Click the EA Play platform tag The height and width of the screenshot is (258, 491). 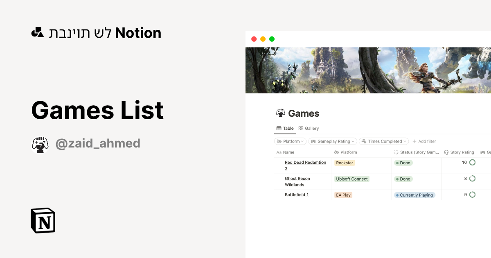pos(343,195)
